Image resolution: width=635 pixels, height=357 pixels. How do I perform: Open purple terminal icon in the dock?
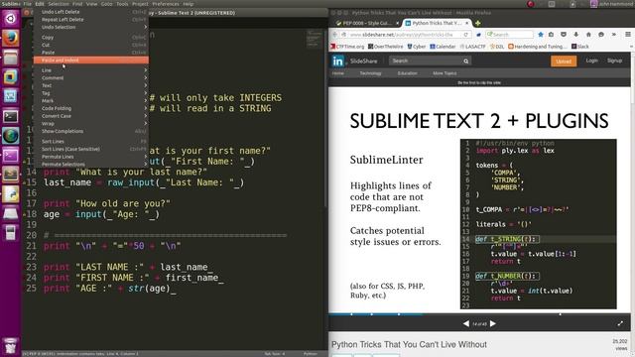(x=11, y=155)
